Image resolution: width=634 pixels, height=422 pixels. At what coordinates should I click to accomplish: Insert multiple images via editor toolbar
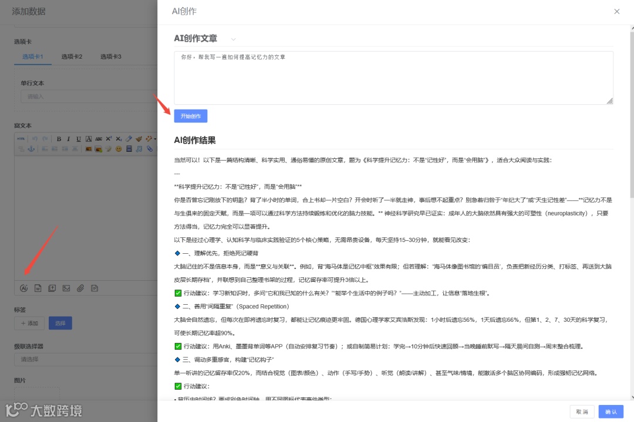pos(99,149)
